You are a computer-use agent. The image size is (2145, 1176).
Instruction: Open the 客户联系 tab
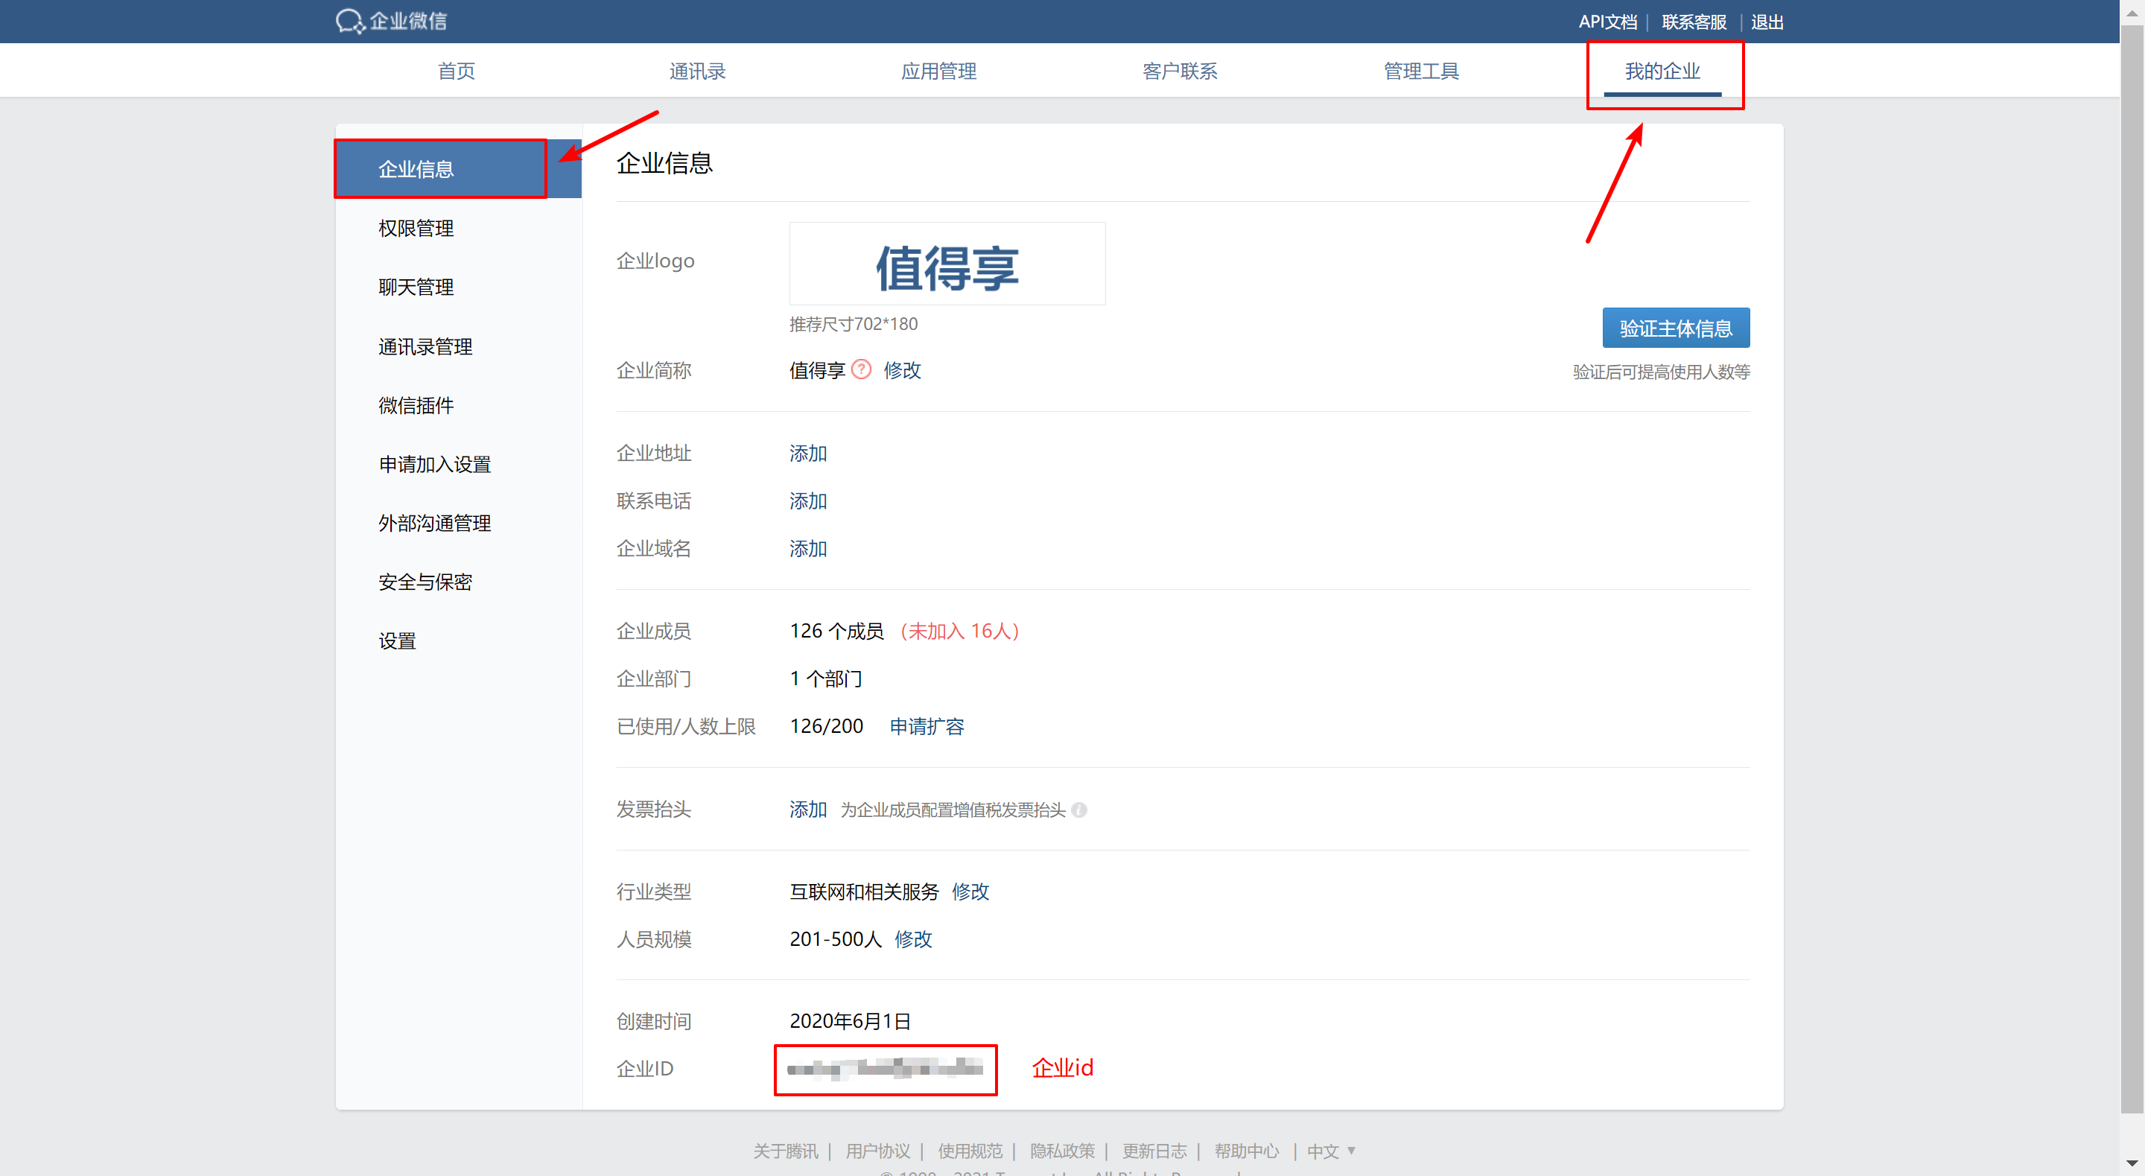[1179, 71]
